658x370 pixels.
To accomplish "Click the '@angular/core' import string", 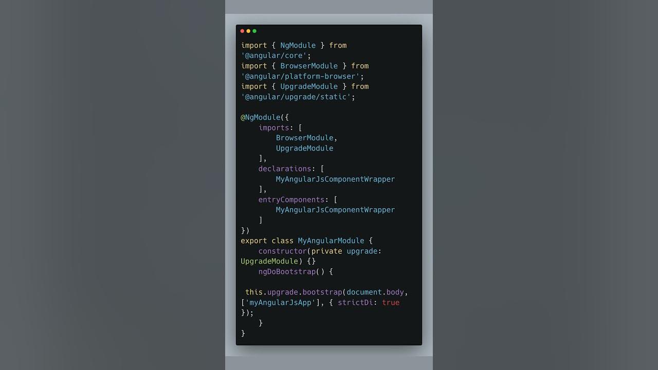I will [274, 55].
